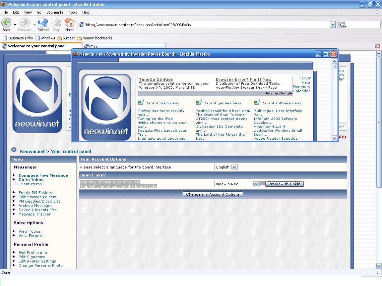Image resolution: width=382 pixels, height=286 pixels.
Task: Click the Stop loading icon
Action: click(56, 23)
